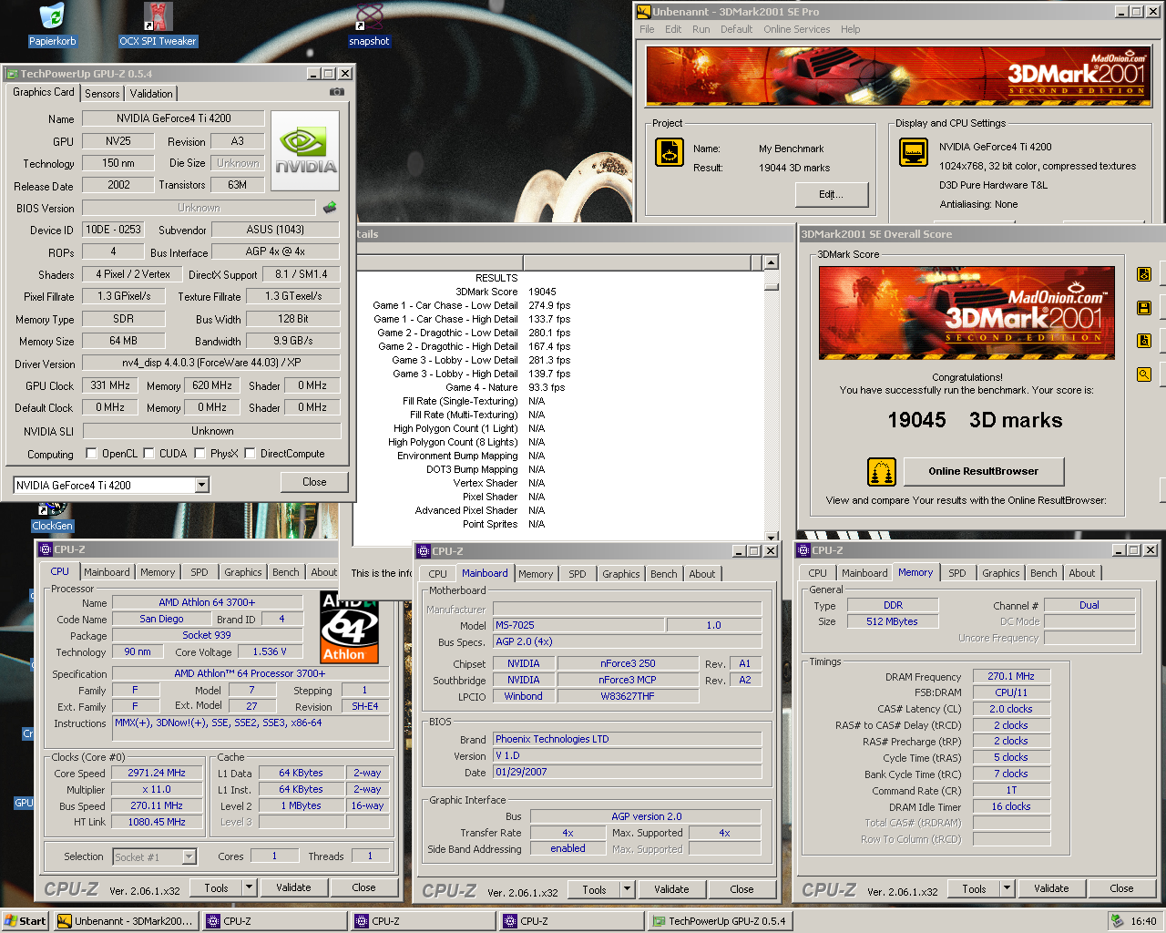Click the Display and CPU Settings monitor icon

tap(913, 152)
